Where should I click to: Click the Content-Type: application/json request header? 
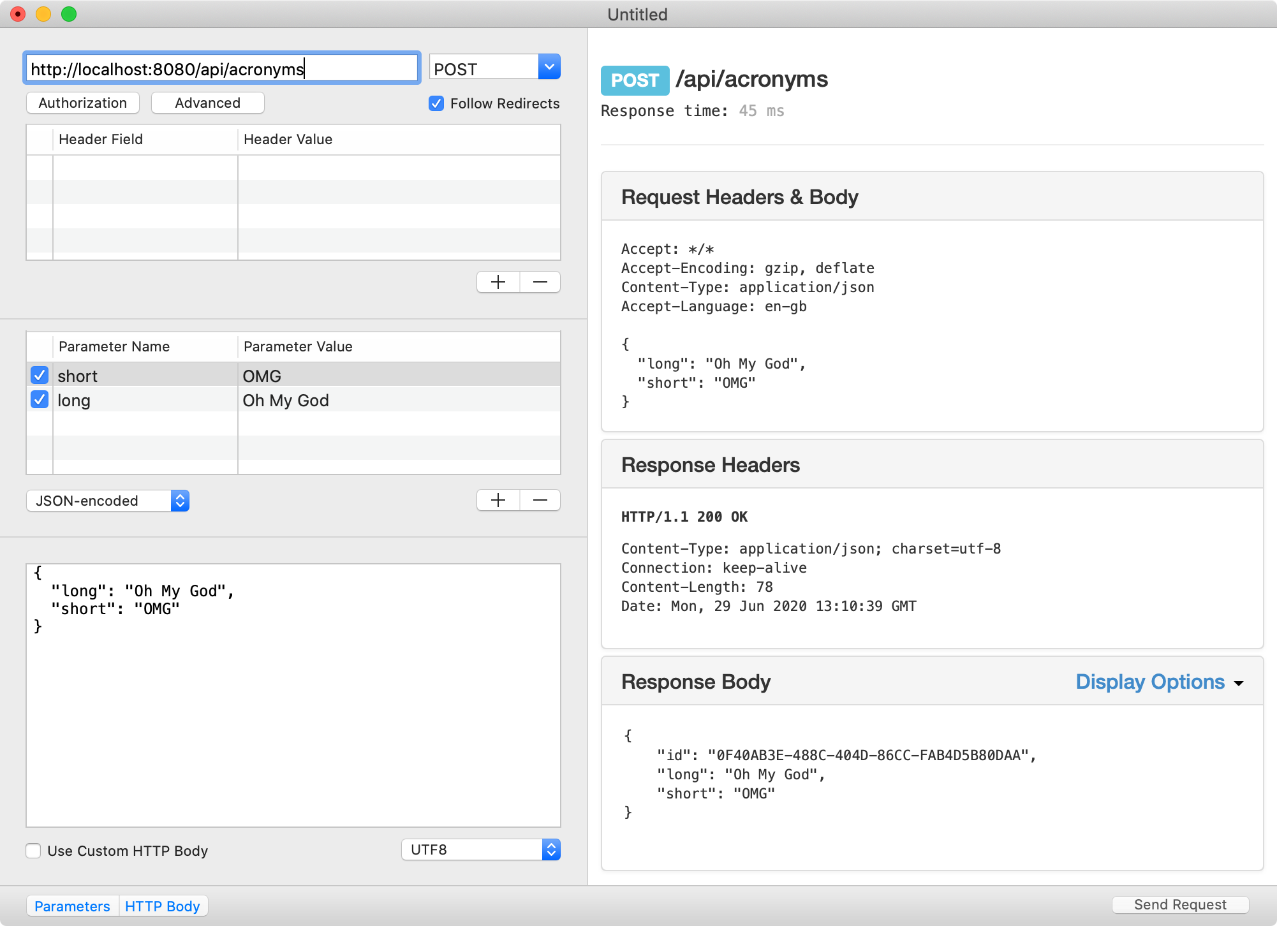click(748, 287)
